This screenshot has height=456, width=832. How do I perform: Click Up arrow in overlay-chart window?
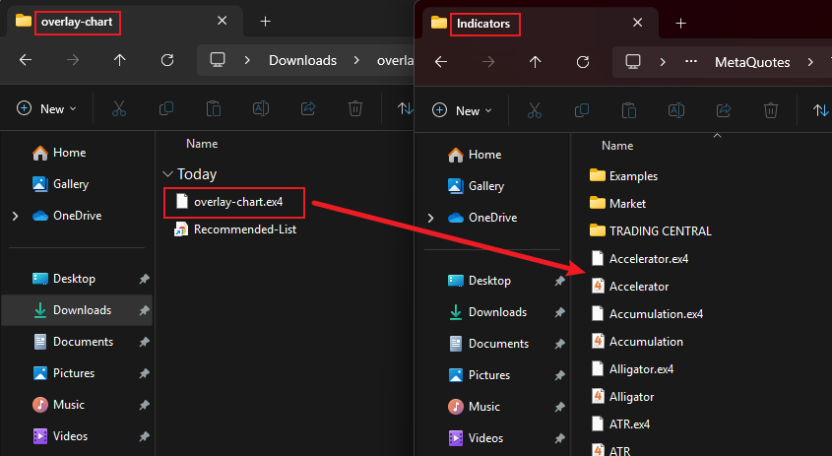click(120, 60)
